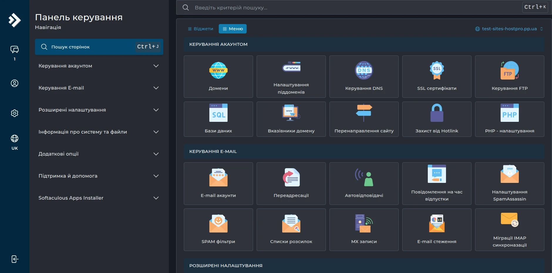
Task: Expand Інформація про систему та файли section
Action: (x=99, y=132)
